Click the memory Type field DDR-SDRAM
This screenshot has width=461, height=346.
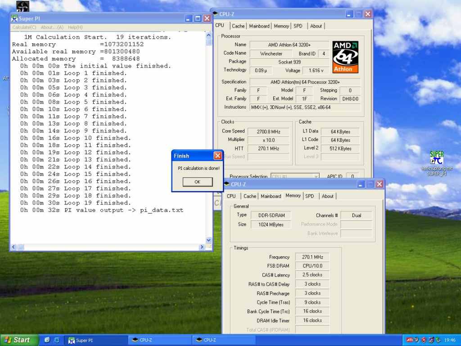(271, 215)
